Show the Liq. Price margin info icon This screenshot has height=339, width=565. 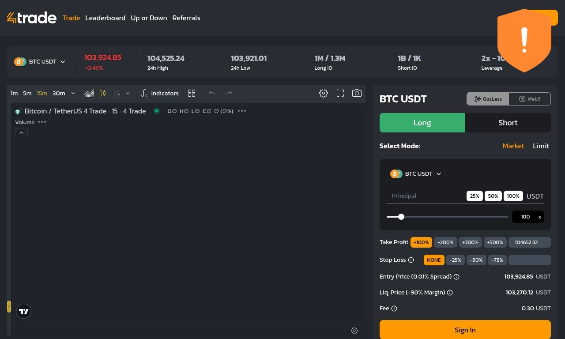click(x=450, y=293)
